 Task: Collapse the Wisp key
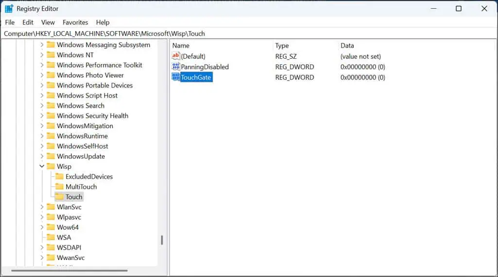point(42,166)
